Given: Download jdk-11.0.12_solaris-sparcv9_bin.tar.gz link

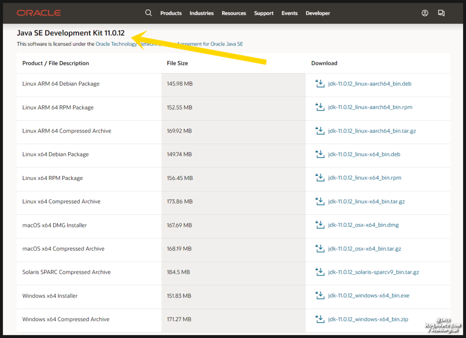Looking at the screenshot, I should tap(373, 272).
